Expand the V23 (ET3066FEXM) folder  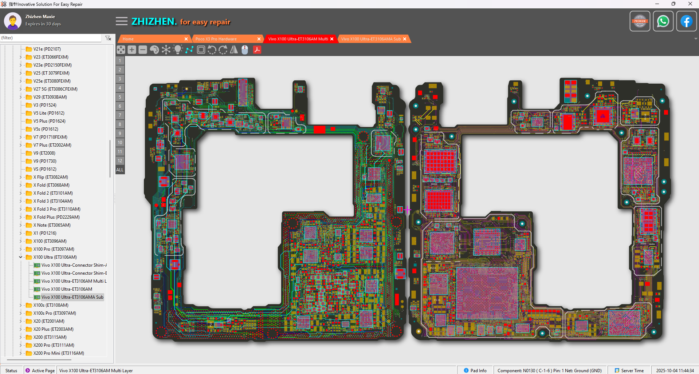click(21, 57)
